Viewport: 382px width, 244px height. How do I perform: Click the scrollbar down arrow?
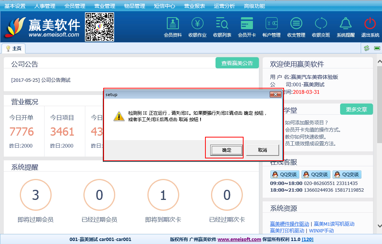tap(379, 226)
